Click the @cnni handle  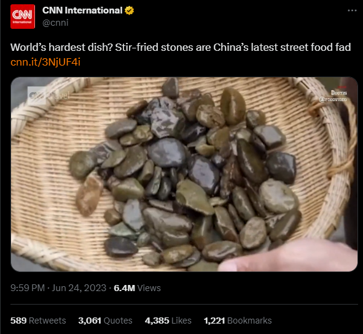click(55, 23)
